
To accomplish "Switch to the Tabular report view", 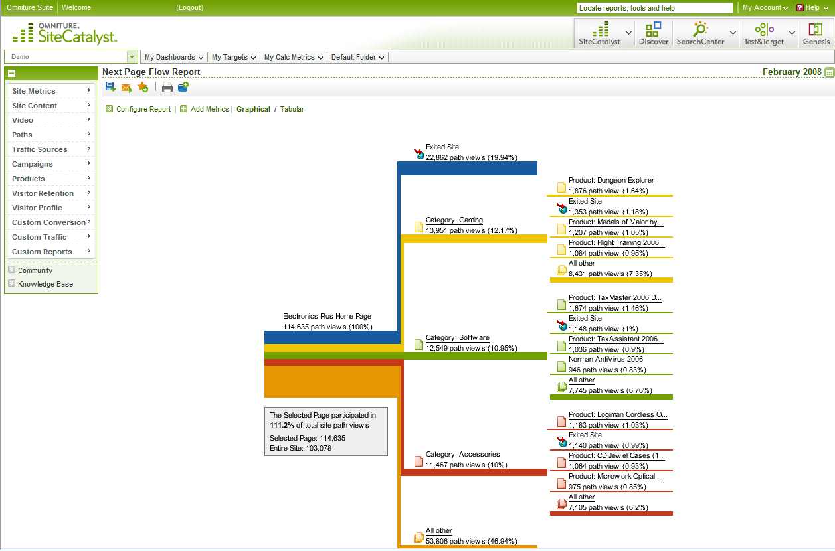I will (x=292, y=108).
